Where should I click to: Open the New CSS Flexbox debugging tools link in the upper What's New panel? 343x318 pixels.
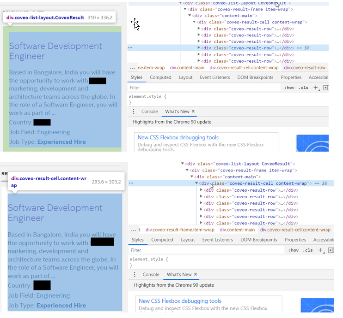tap(178, 137)
